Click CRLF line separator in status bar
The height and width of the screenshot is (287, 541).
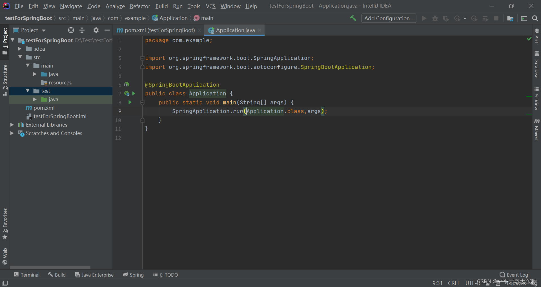454,283
